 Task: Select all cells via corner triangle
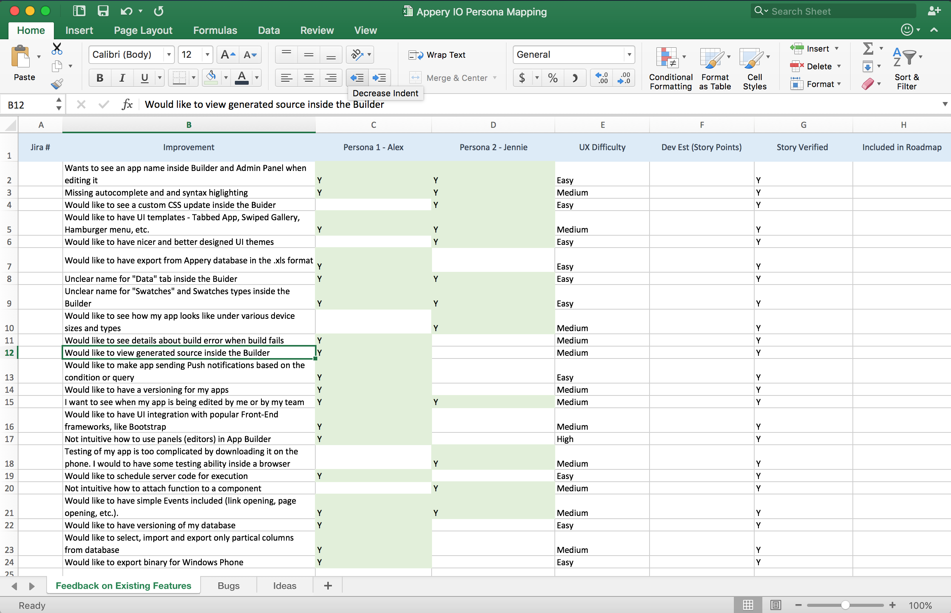(10, 125)
